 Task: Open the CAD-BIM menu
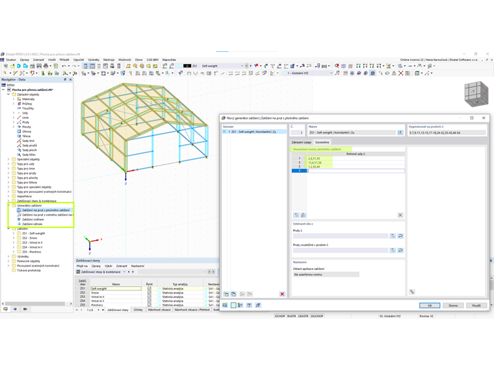pos(153,60)
